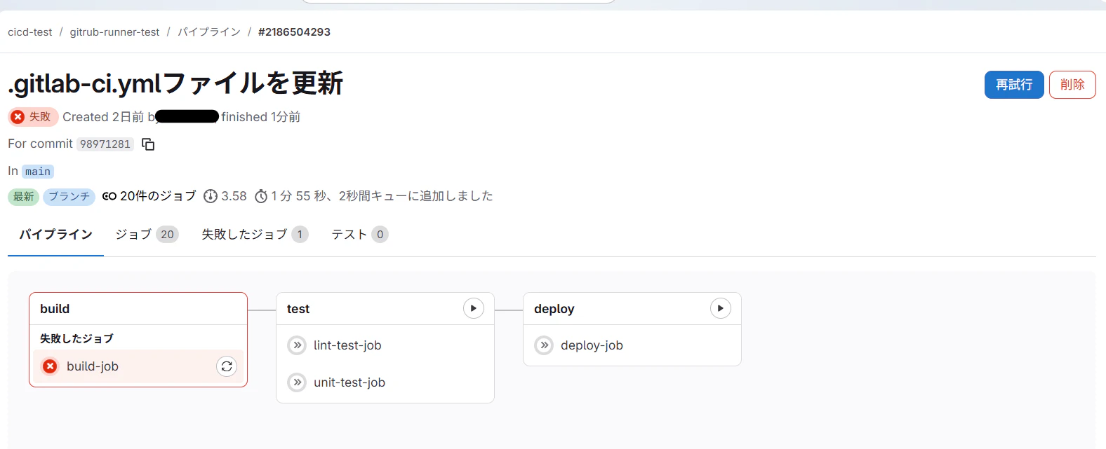Open the deploy-job job details
Viewport: 1106px width, 449px height.
click(x=592, y=345)
